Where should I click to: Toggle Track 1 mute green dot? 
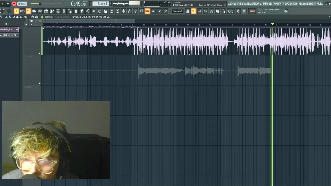pos(39,53)
